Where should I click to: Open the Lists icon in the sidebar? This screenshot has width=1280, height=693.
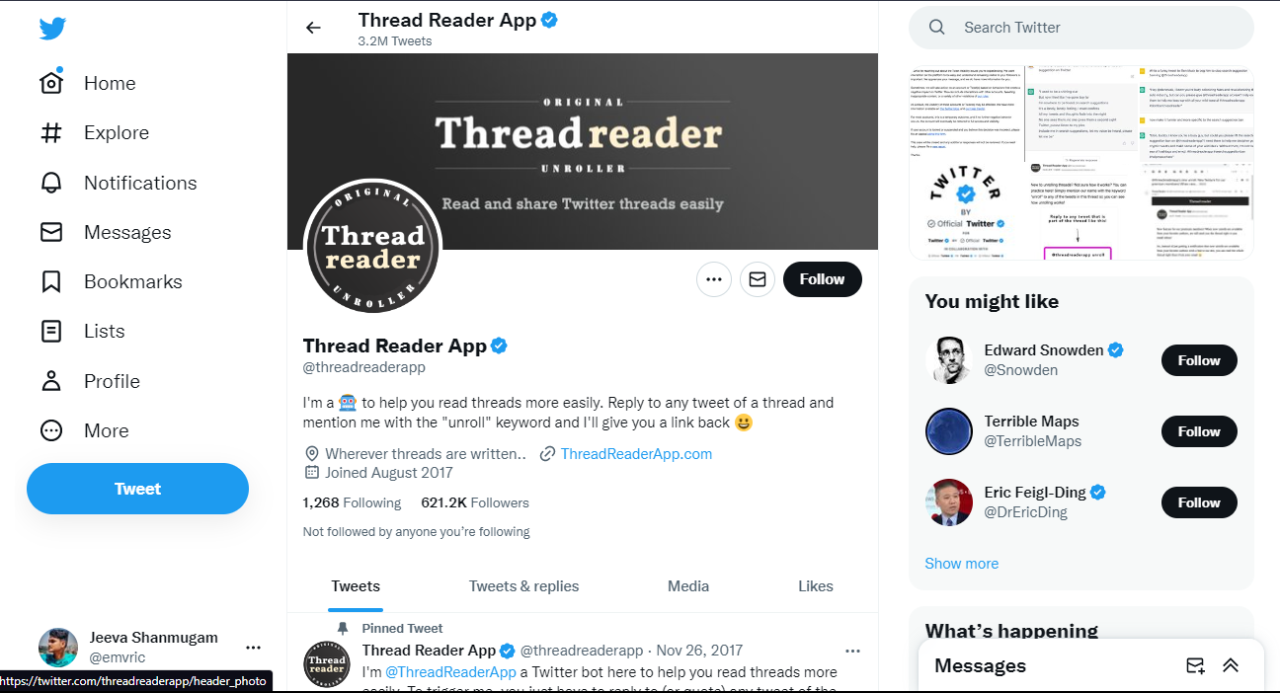click(x=51, y=331)
